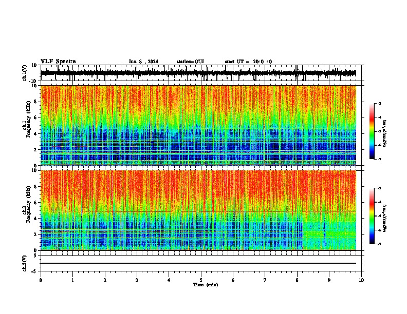Click the "5" tick on the time axis
Viewport: 407px width, 314px height.
(x=201, y=280)
